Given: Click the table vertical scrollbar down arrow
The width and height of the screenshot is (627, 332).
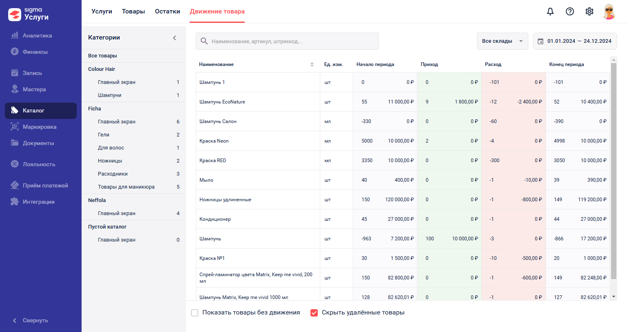Looking at the screenshot, I should click(x=614, y=297).
